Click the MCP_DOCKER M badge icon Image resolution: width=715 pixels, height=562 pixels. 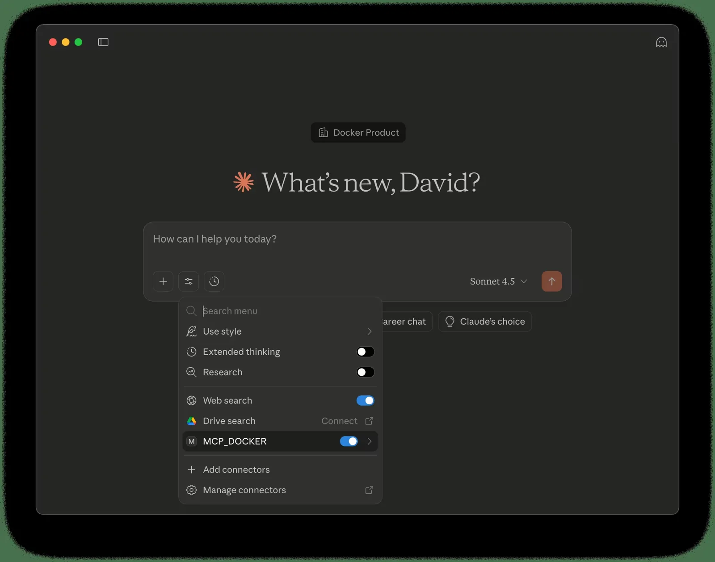pos(191,441)
